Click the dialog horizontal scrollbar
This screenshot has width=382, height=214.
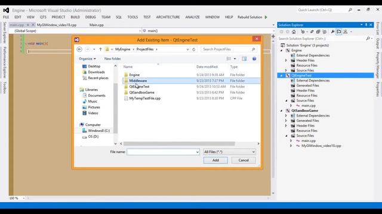tap(179, 144)
